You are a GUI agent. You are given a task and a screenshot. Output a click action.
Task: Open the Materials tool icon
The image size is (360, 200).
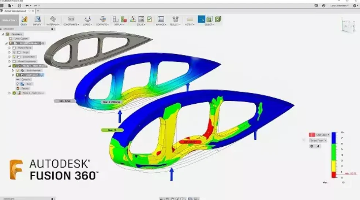[53, 19]
